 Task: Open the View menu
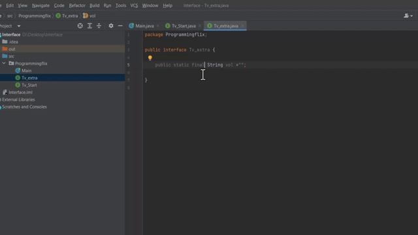tap(23, 6)
